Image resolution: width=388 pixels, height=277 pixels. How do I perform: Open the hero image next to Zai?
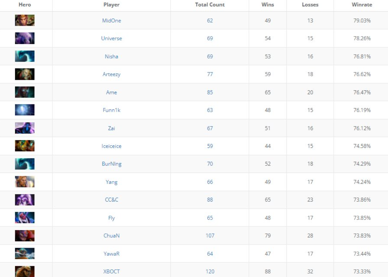coord(24,128)
